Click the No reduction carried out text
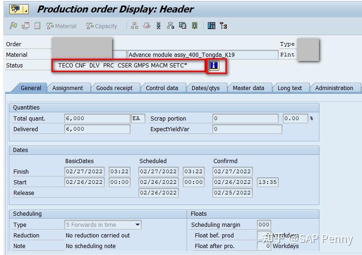 [98, 236]
